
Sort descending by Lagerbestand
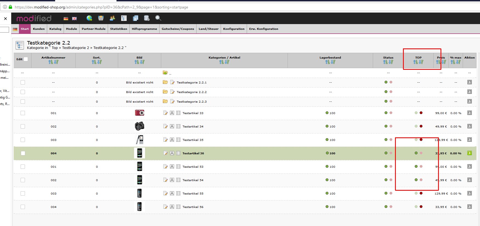point(333,62)
